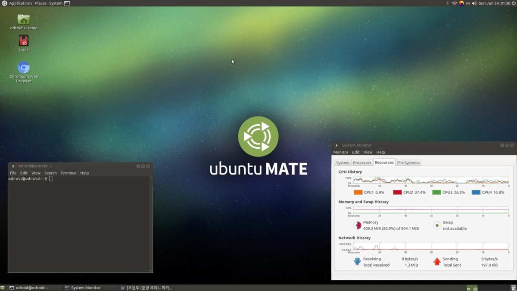Launch the terminal from the top panel launcher icon
The image size is (517, 291).
[67, 3]
